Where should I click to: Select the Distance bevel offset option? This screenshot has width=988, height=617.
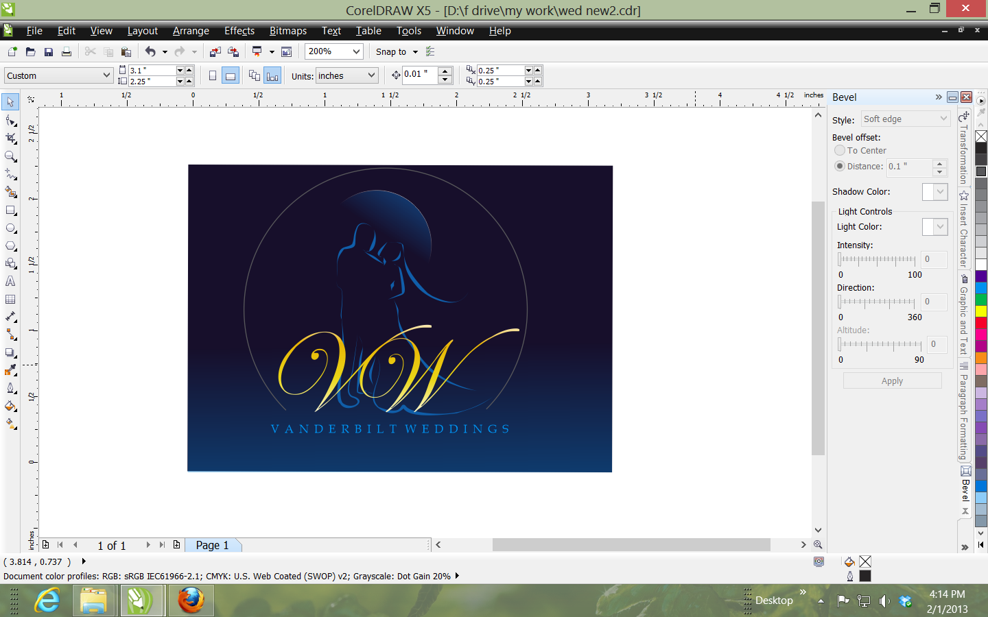click(840, 166)
